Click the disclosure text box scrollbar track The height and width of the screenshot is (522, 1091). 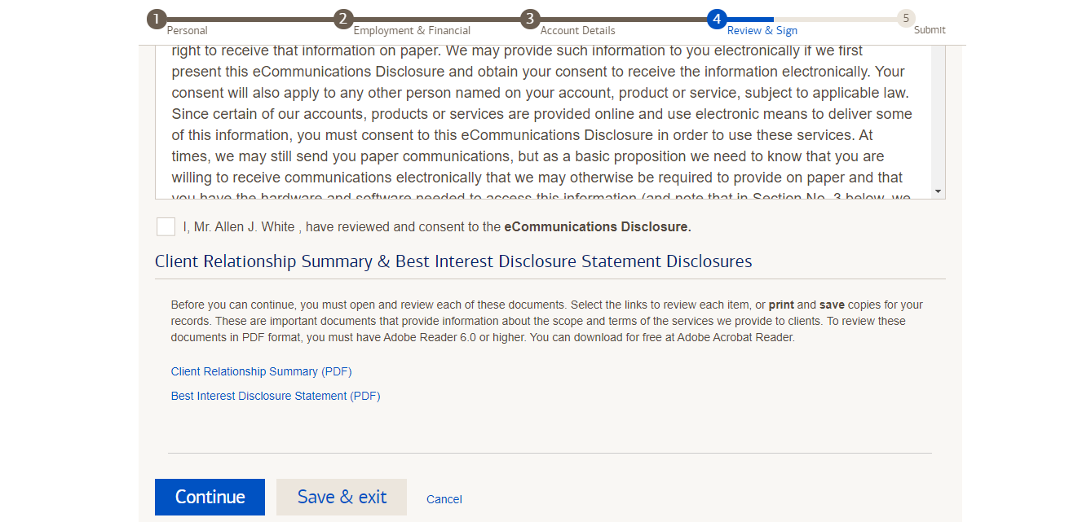[938, 115]
